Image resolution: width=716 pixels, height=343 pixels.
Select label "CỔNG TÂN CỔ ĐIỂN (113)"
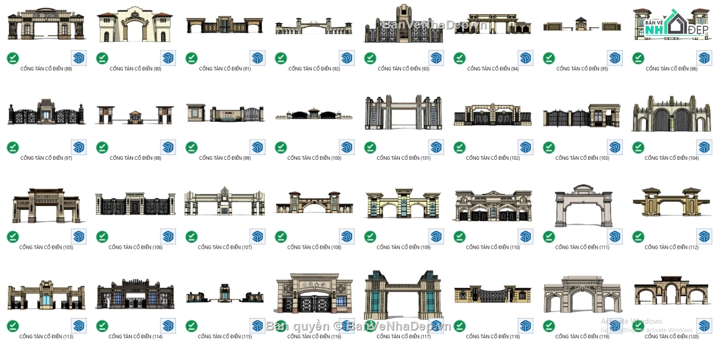coord(47,337)
